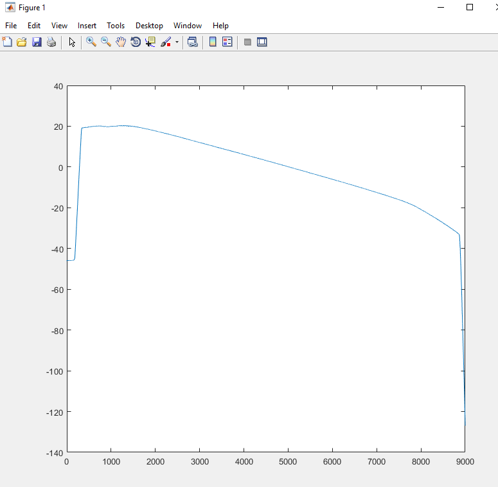Select the Brush data tool
The image size is (498, 487).
pos(166,42)
